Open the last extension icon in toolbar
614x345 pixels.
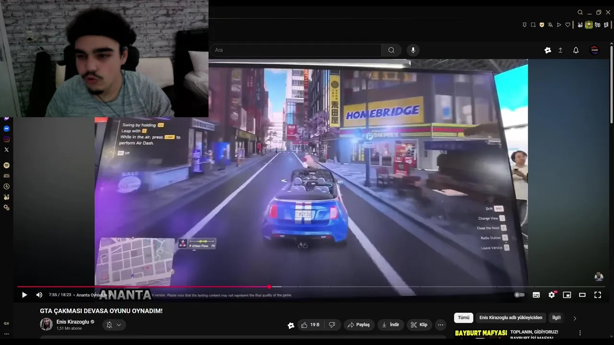606,25
